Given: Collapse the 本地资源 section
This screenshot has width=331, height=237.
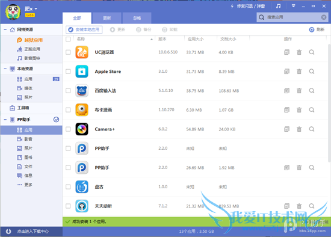Looking at the screenshot, I should (5, 69).
